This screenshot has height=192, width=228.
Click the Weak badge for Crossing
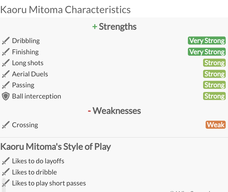click(x=215, y=125)
